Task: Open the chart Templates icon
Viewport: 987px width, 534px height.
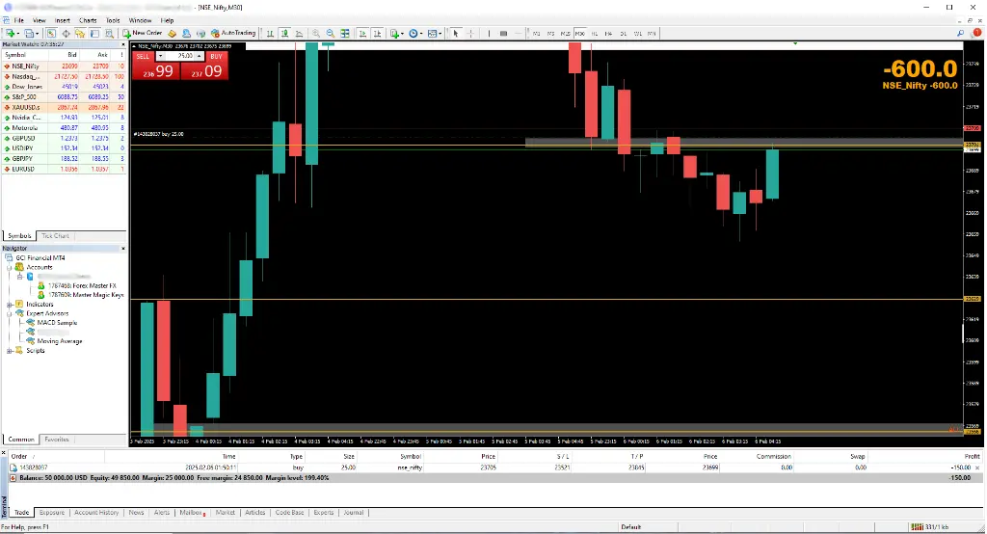Action: point(433,33)
